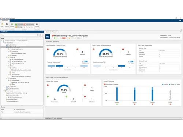Image resolution: width=183 pixels, height=137 pixels.
Task: Click the green status icon beside 0 Inconclusive
Action: 48,96
